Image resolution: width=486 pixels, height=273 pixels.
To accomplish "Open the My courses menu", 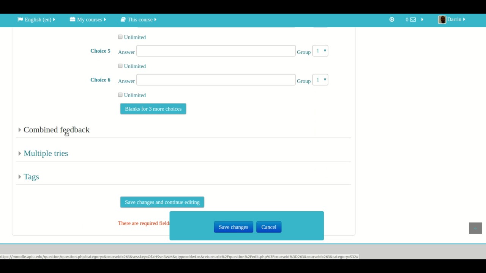I will click(88, 20).
